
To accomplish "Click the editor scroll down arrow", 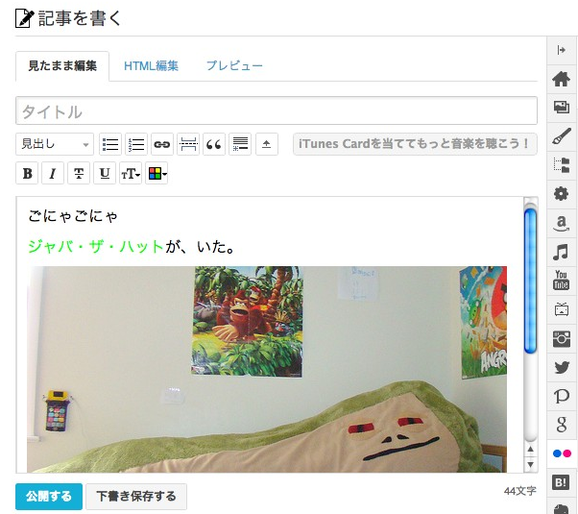I will 530,465.
